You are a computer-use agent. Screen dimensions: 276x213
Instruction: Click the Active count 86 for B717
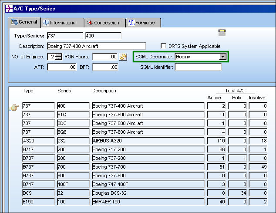tap(216, 149)
